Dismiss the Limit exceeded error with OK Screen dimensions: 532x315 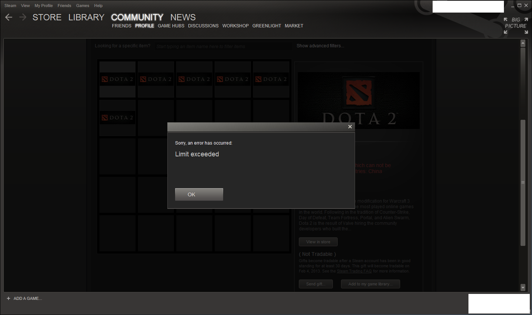[199, 194]
